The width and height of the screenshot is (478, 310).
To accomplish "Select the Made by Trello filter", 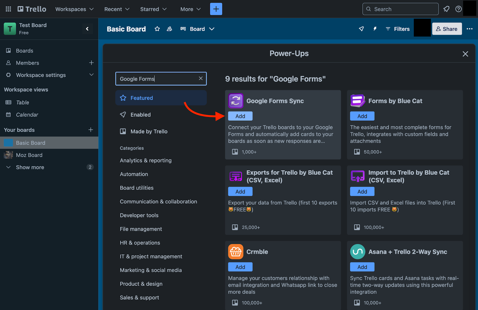I will pyautogui.click(x=149, y=131).
